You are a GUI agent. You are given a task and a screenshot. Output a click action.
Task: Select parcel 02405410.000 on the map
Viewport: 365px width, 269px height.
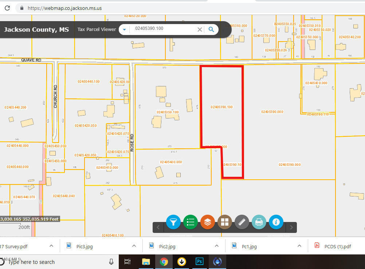(107, 168)
